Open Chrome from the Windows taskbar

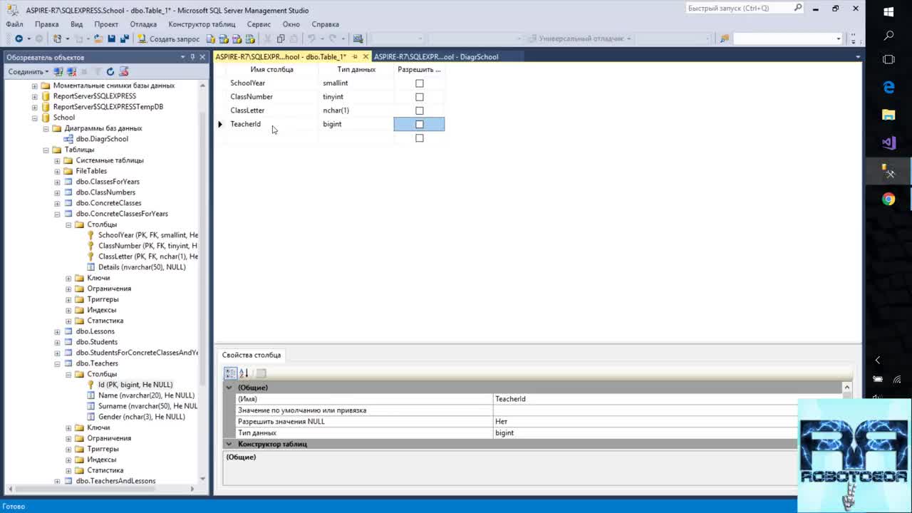pyautogui.click(x=888, y=199)
